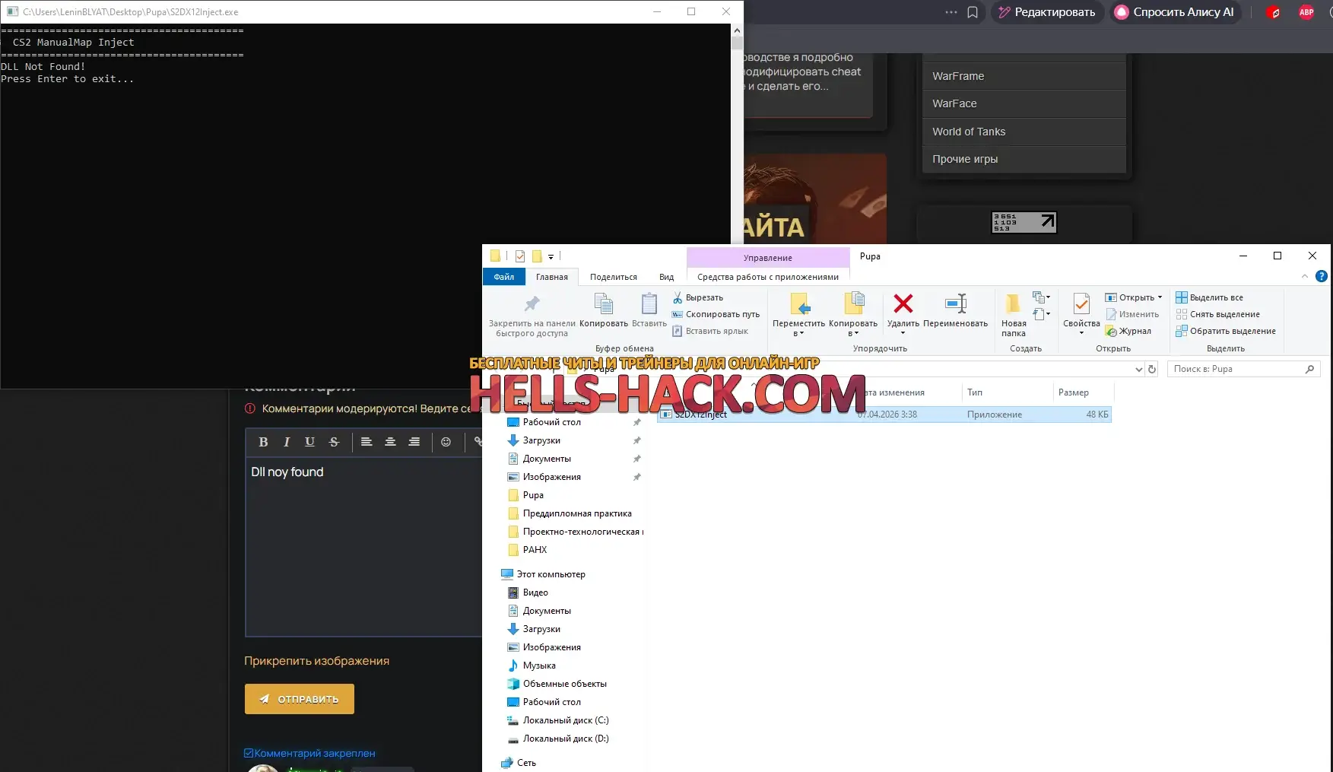This screenshot has width=1333, height=772.
Task: Open Локальный диск (C:) in navigation tree
Action: pos(565,720)
